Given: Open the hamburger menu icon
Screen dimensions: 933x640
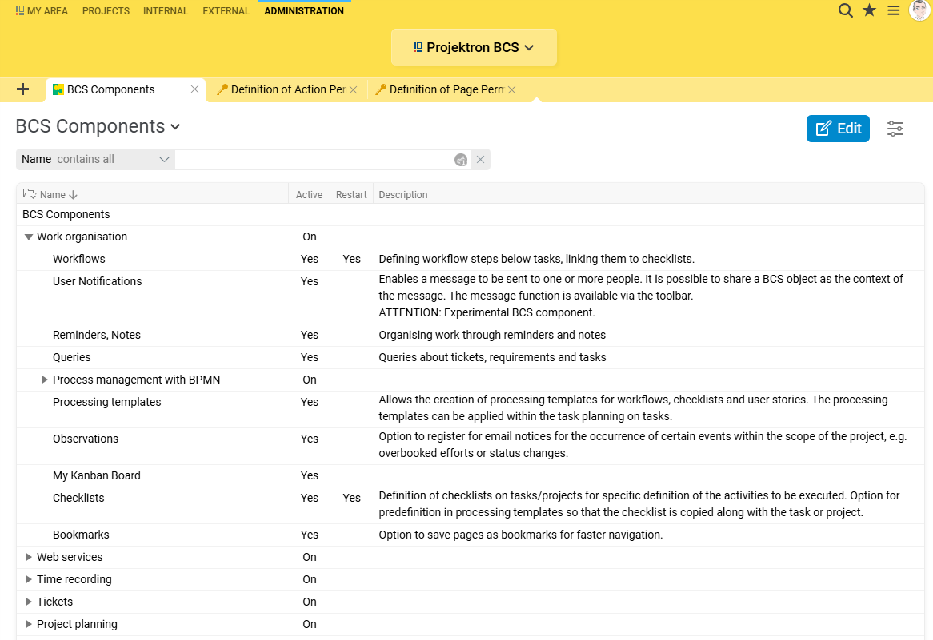Looking at the screenshot, I should click(894, 11).
